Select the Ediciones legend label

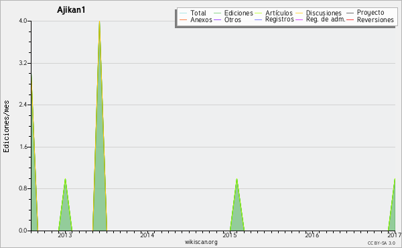coord(239,13)
